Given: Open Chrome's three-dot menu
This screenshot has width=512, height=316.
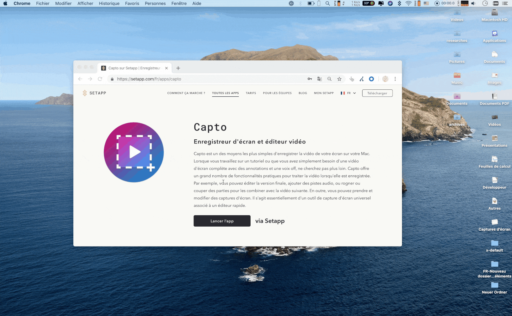Looking at the screenshot, I should click(x=395, y=79).
